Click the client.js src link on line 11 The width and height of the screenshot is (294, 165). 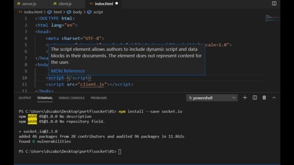92,84
